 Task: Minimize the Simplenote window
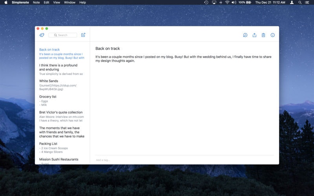coord(42,29)
